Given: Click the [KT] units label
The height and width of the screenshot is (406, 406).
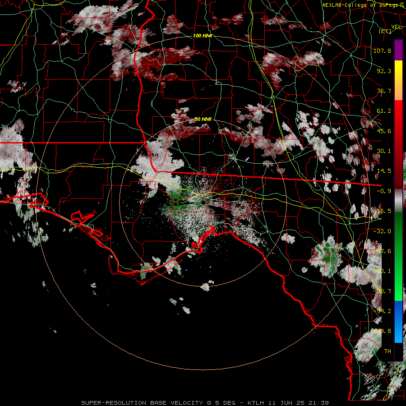Looking at the screenshot, I should pyautogui.click(x=385, y=31).
